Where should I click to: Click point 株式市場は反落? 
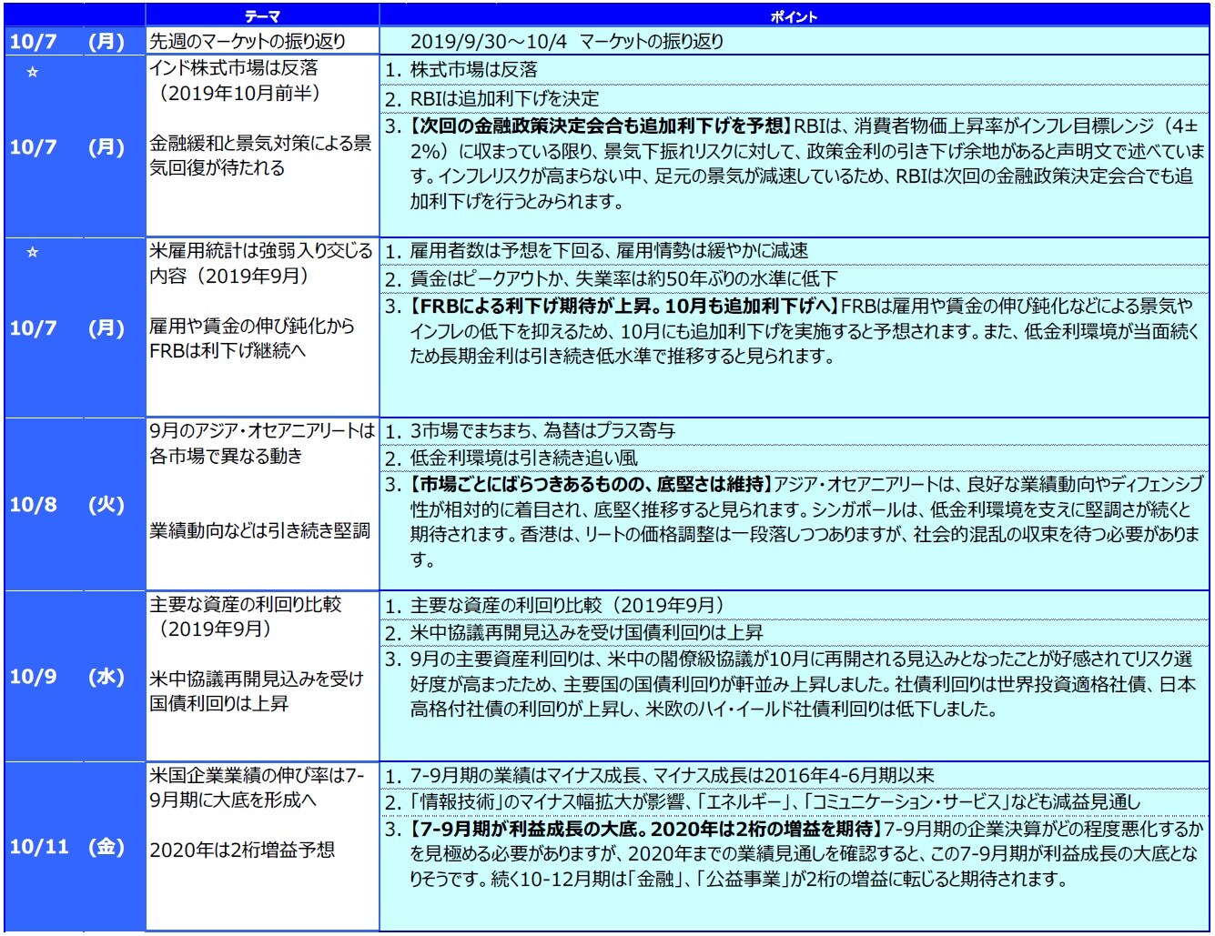coord(473,70)
